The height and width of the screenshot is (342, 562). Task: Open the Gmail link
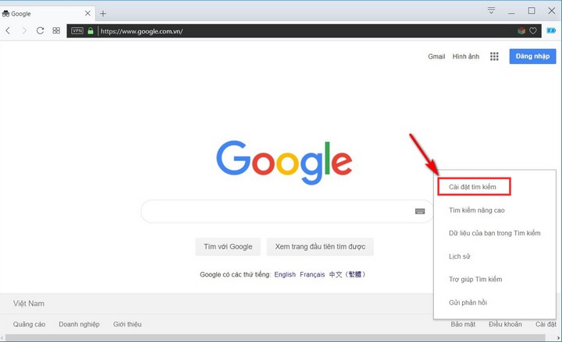(436, 56)
